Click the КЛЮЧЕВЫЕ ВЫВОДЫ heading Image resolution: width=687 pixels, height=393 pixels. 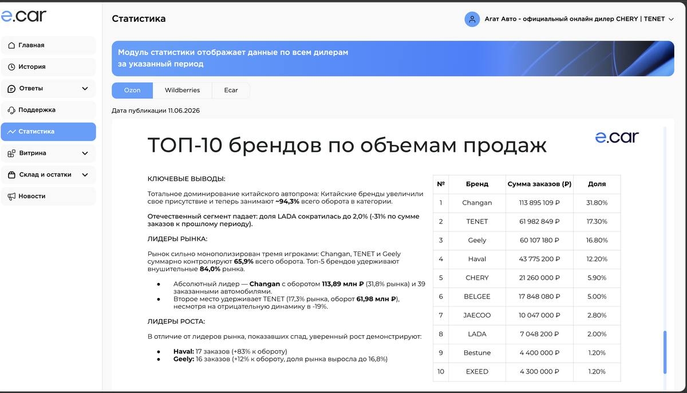coord(187,179)
